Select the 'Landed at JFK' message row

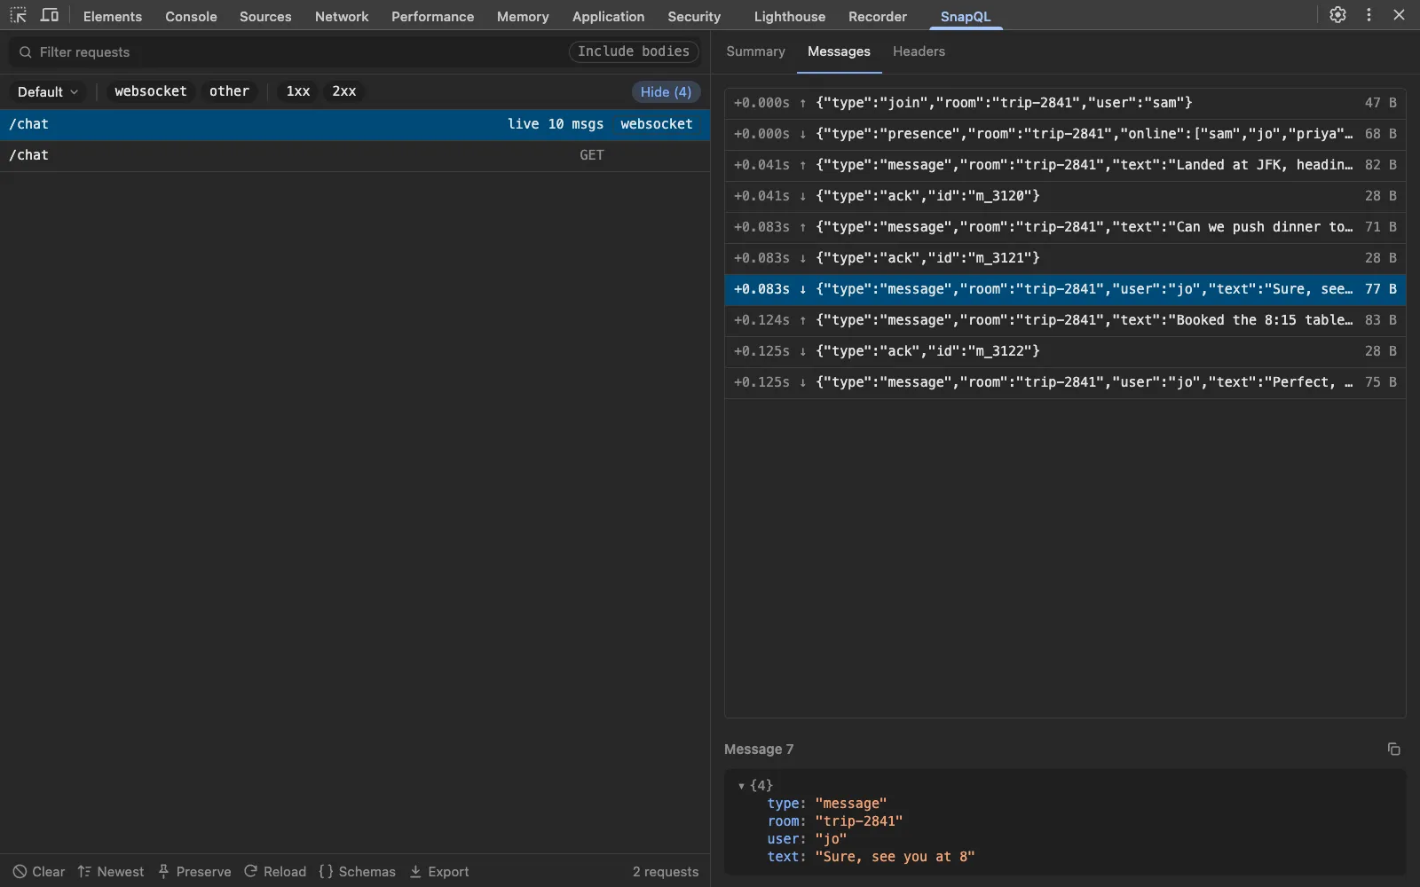(x=1065, y=165)
